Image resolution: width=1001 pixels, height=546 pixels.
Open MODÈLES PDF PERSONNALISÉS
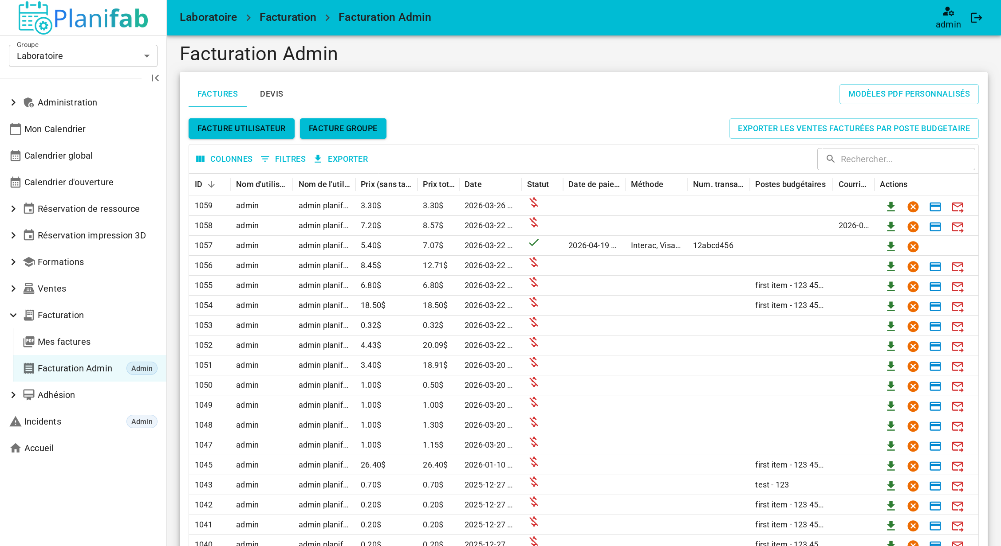click(909, 94)
